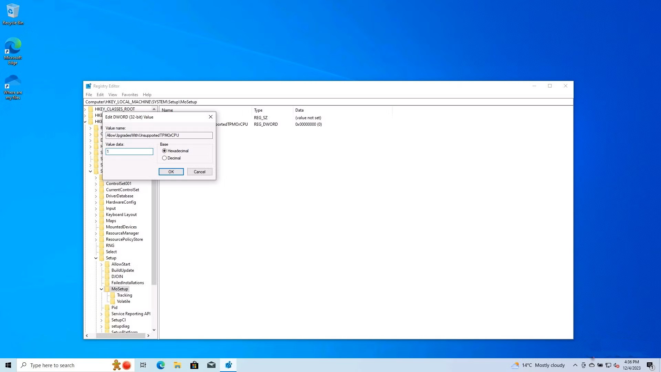Open Task View from the taskbar

coord(143,365)
